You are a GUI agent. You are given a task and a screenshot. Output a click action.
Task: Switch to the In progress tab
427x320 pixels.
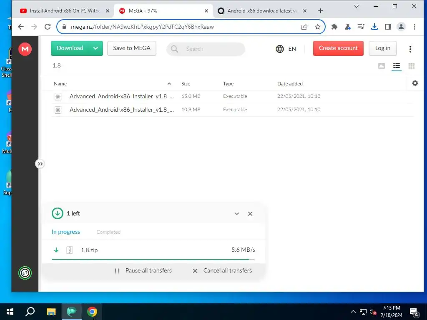coord(66,232)
